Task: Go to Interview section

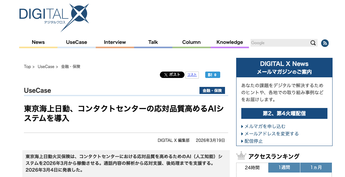Action: click(115, 42)
